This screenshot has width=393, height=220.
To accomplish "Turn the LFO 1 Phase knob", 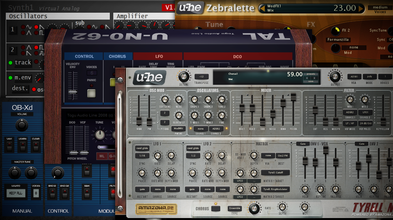I will 142,173.
